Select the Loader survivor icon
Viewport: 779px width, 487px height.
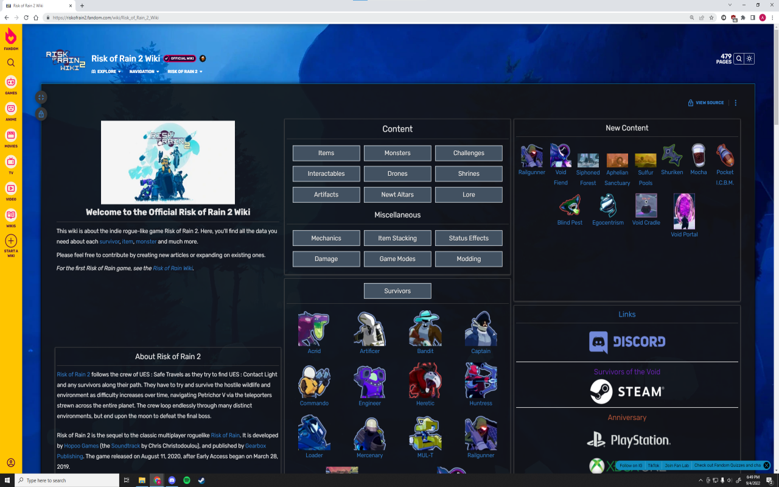click(314, 433)
